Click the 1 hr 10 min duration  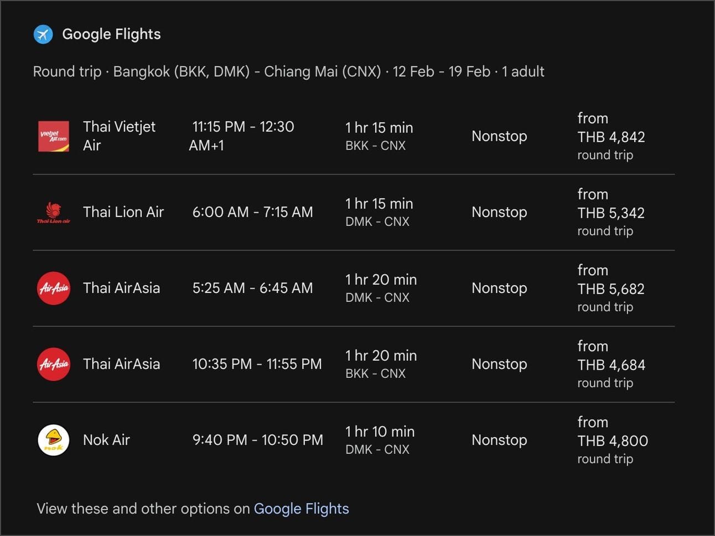[380, 432]
